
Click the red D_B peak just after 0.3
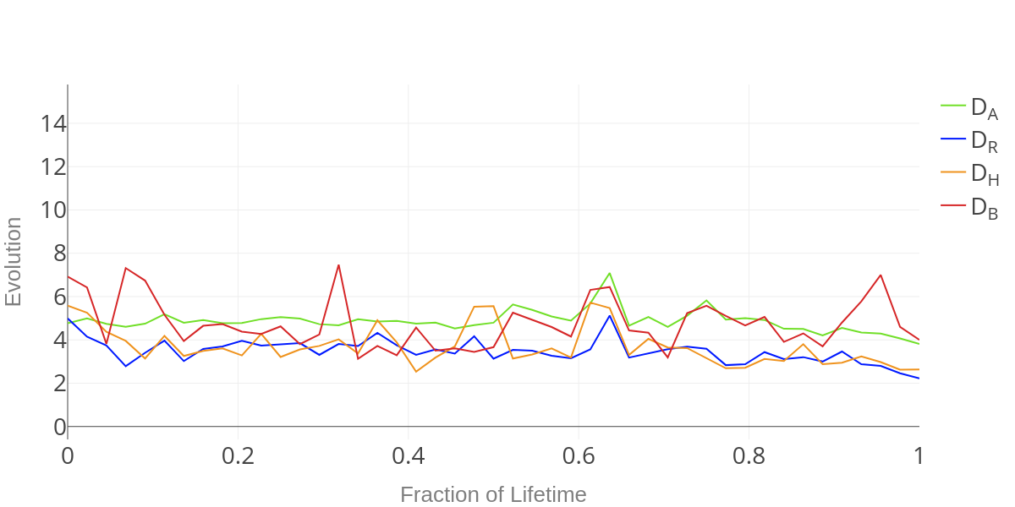click(x=338, y=265)
